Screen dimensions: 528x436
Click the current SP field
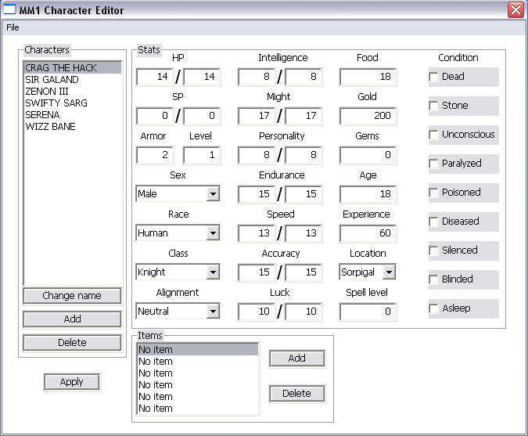[155, 116]
